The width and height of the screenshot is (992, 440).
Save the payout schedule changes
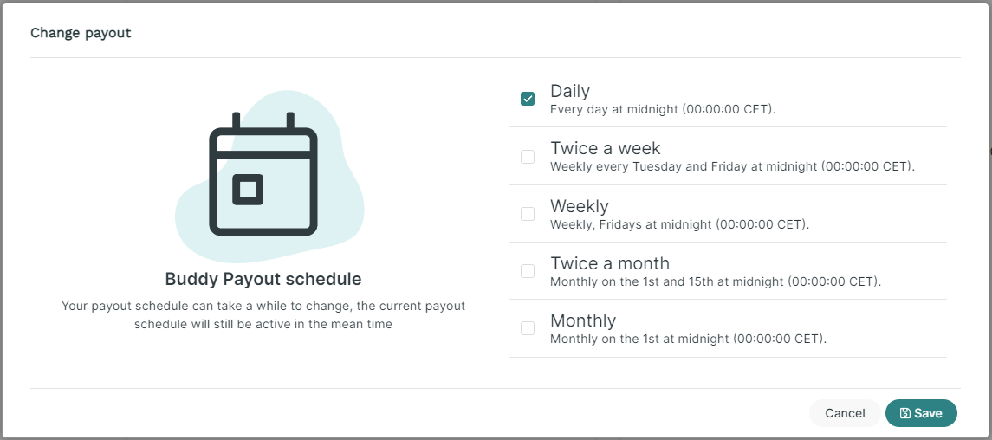(921, 413)
